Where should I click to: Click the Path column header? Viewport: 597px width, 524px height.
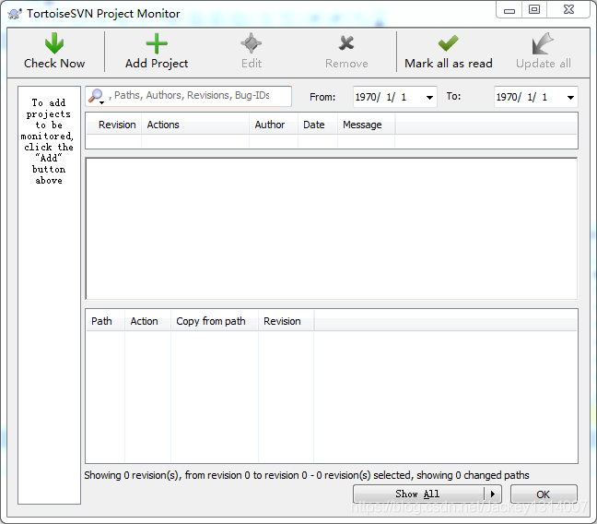click(105, 321)
